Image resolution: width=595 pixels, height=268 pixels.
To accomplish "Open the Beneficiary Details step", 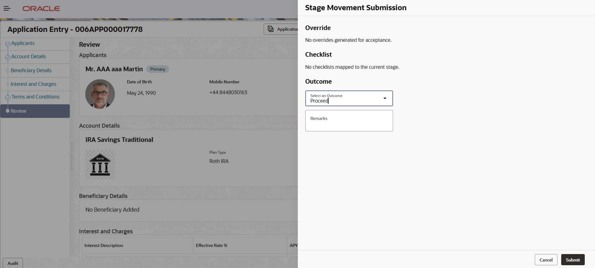I will [31, 71].
